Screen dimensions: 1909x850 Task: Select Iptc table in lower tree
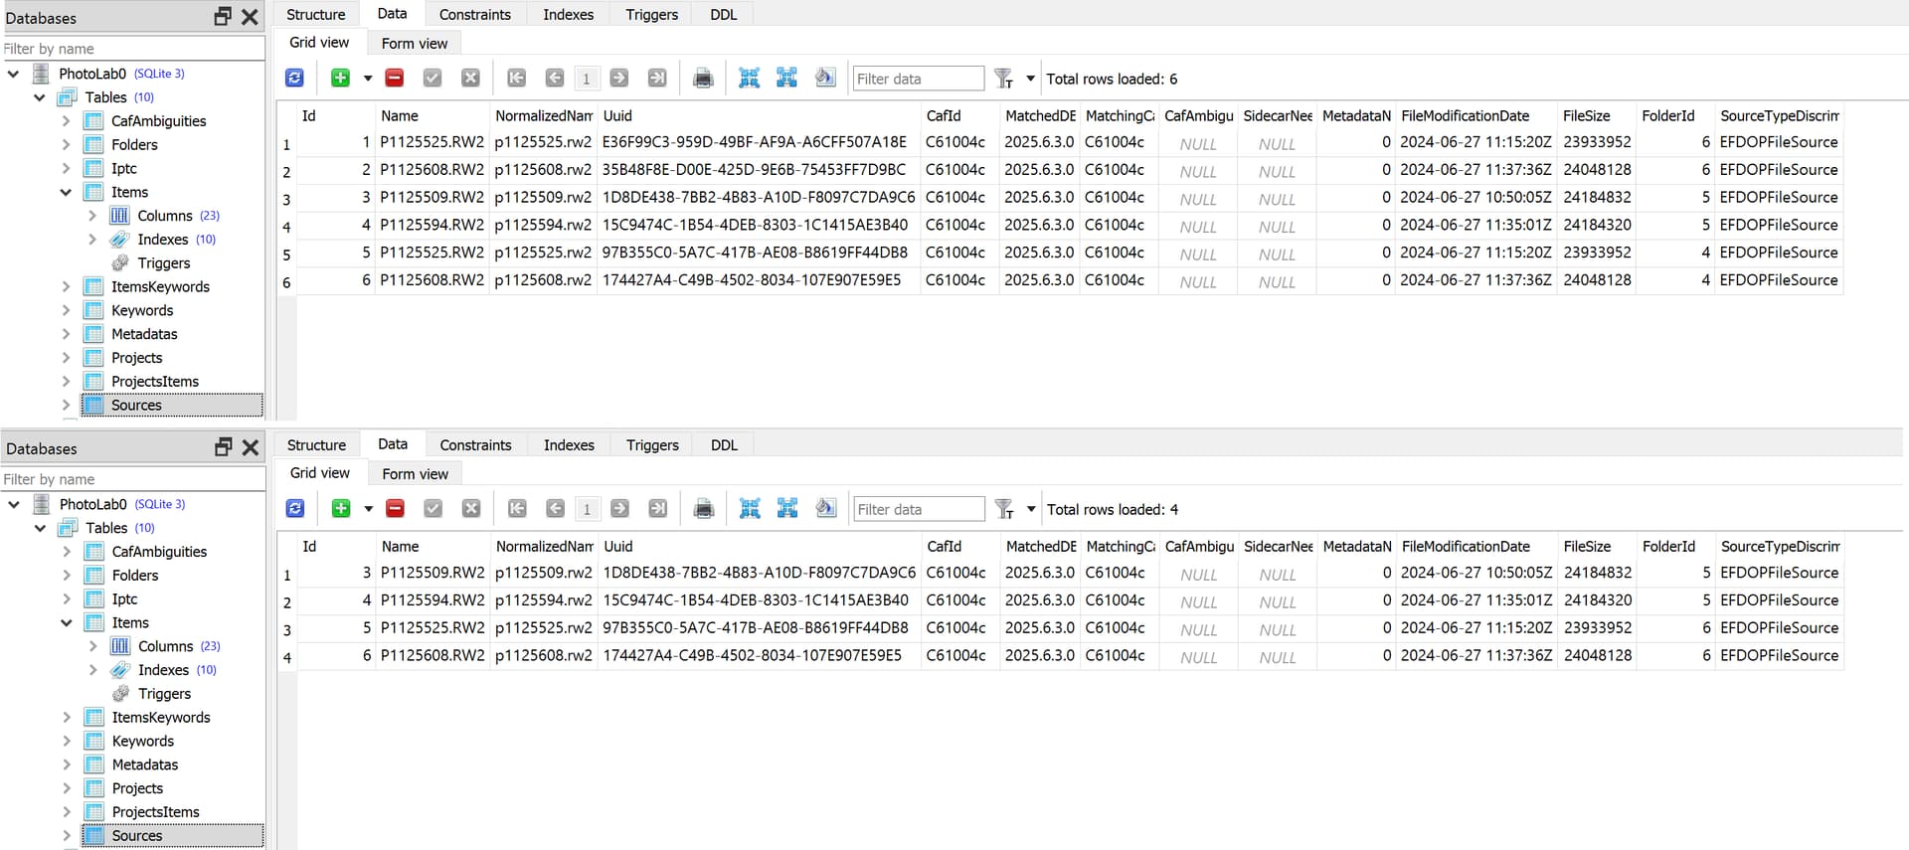[x=124, y=599]
